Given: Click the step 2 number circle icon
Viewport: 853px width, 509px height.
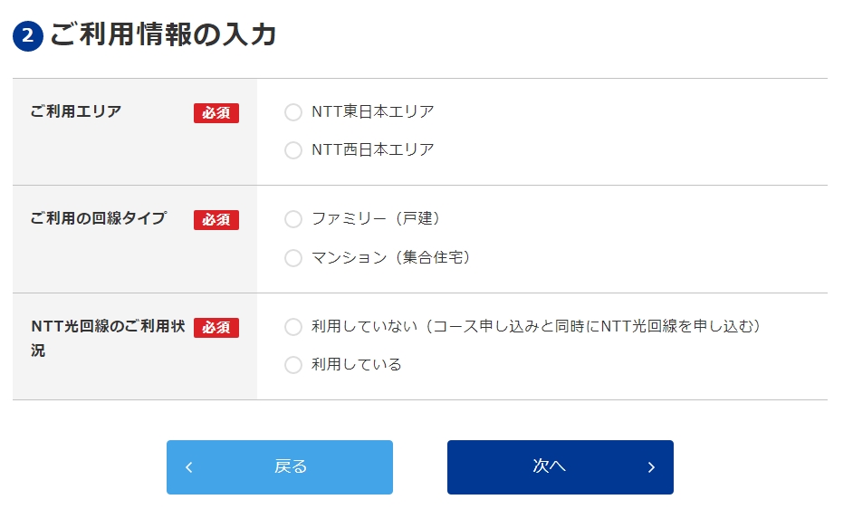Looking at the screenshot, I should [x=28, y=36].
